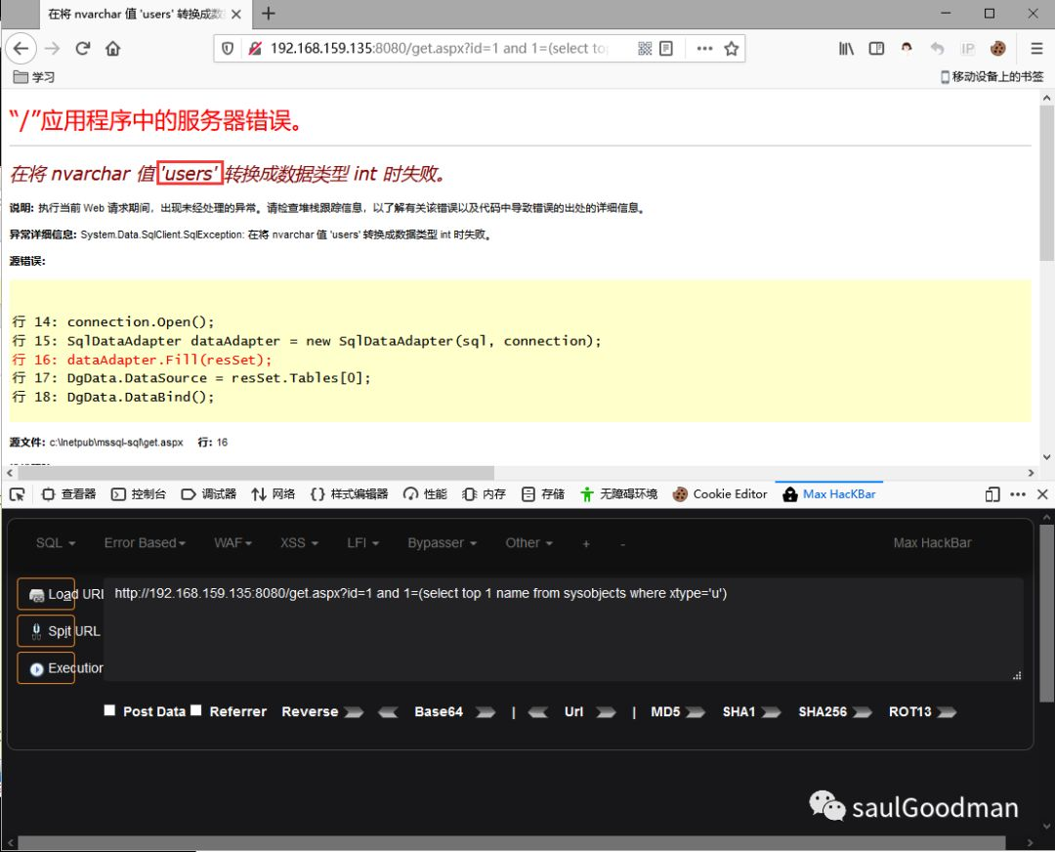
Task: Open the Firefox hamburger menu
Action: [1036, 49]
